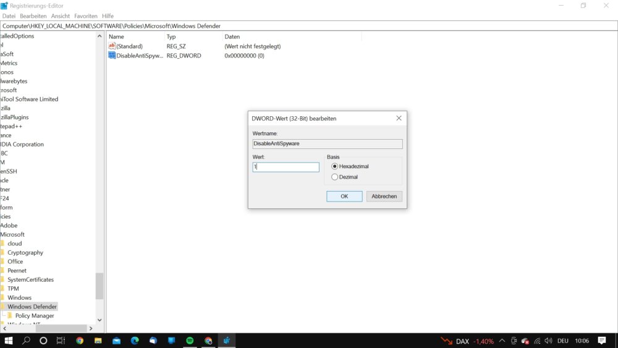618x348 pixels.
Task: Close the DWORD-Wert dialog with X
Action: (x=399, y=118)
